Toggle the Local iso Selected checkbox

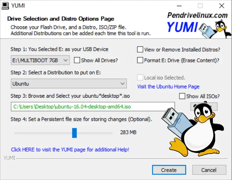[140, 77]
